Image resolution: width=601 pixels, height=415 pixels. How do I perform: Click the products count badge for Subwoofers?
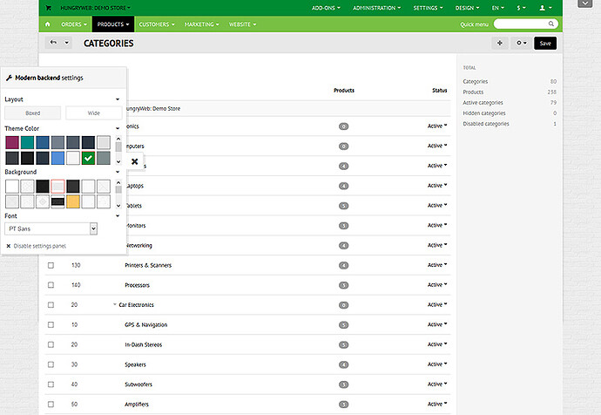click(344, 384)
